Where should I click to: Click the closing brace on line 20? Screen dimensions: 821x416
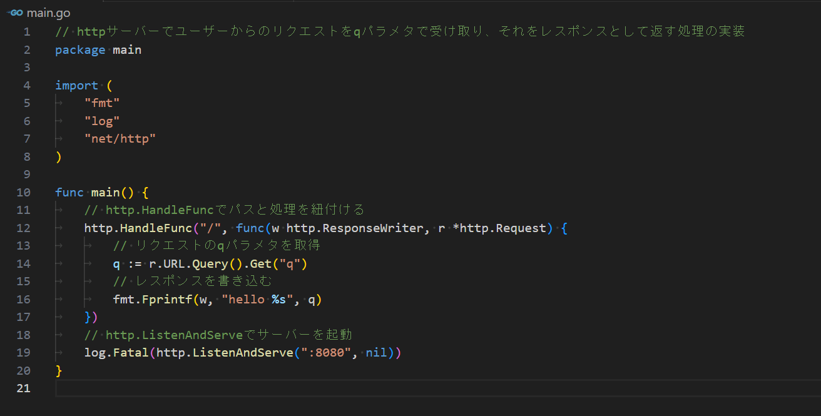(x=57, y=370)
